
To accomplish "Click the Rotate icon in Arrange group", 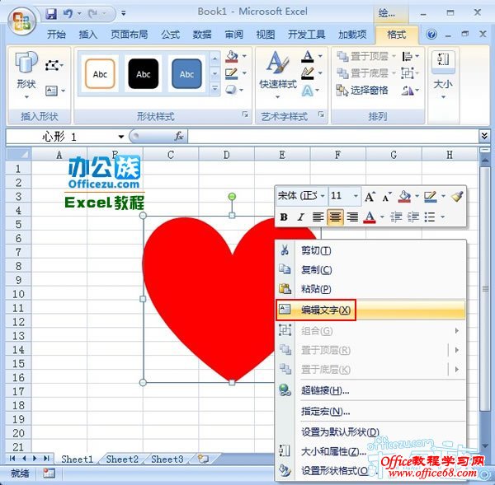I will [x=408, y=91].
